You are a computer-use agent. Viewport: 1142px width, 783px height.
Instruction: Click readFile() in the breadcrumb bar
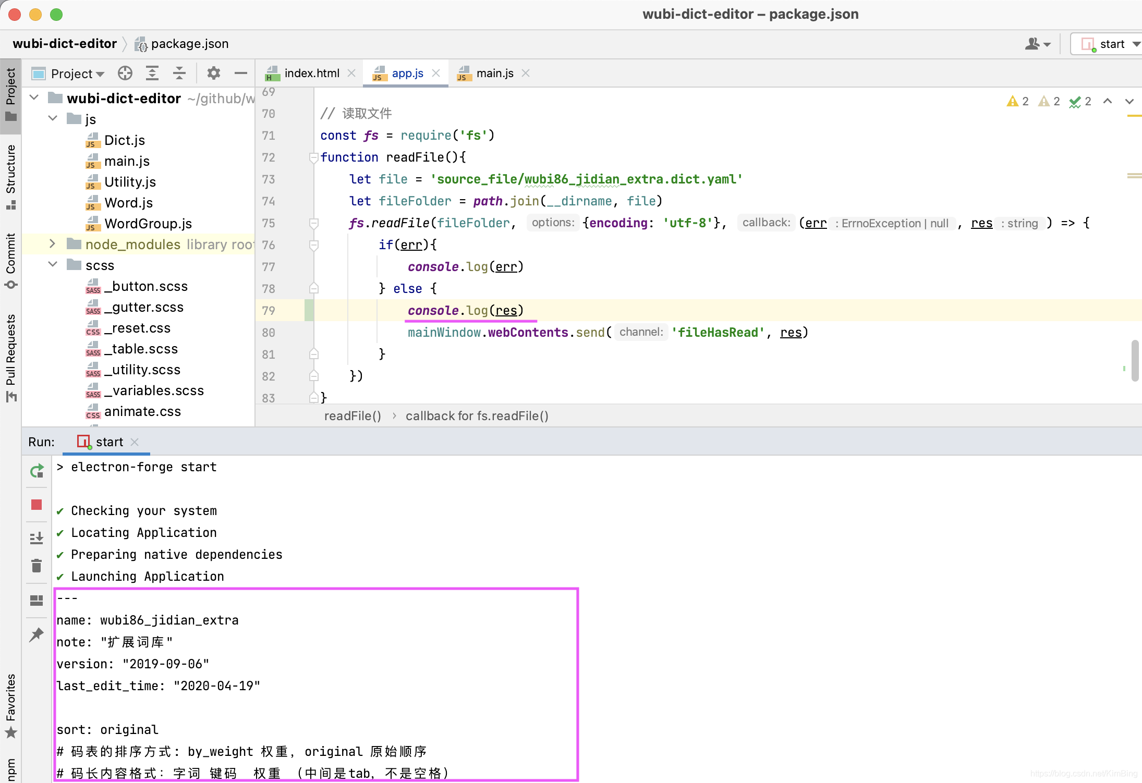(x=353, y=416)
